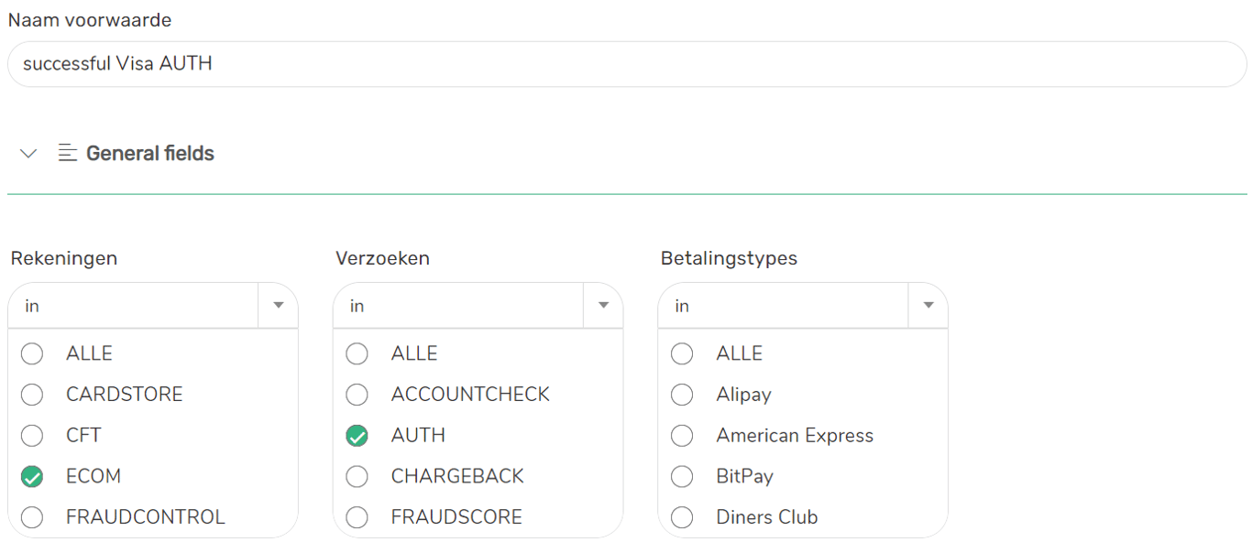Pick the Diners Club payment type
1252x542 pixels.
pos(682,517)
